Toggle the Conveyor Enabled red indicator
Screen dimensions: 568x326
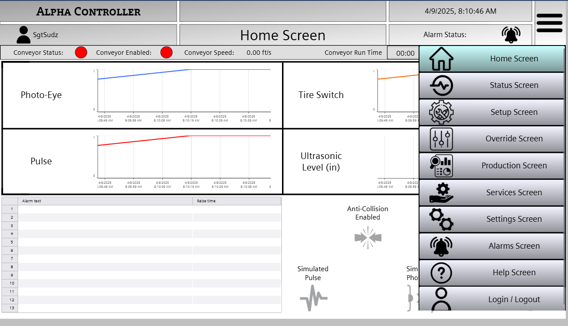point(166,52)
